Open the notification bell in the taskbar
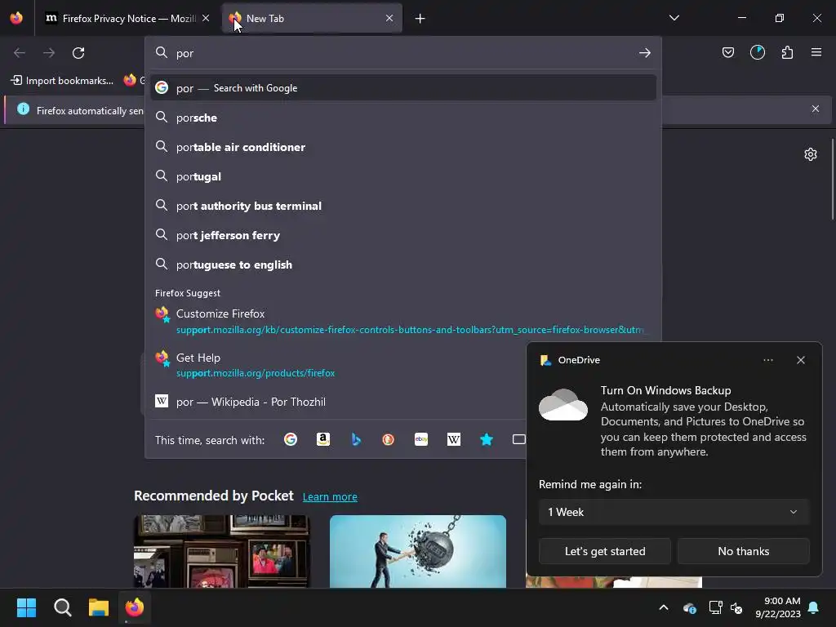This screenshot has width=836, height=627. (814, 607)
